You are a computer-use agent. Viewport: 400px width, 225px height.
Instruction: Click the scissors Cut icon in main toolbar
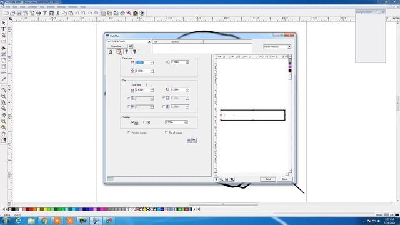(x=58, y=12)
